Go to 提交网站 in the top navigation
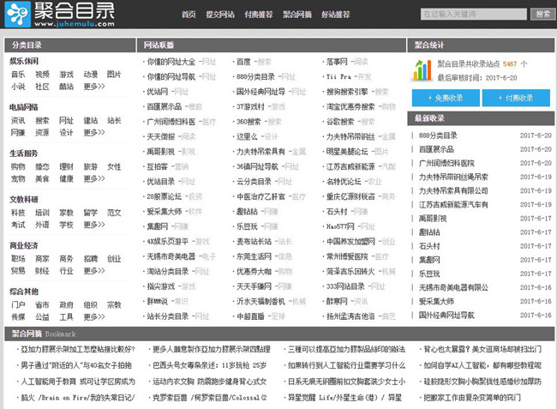This screenshot has height=409, width=557. pos(219,15)
